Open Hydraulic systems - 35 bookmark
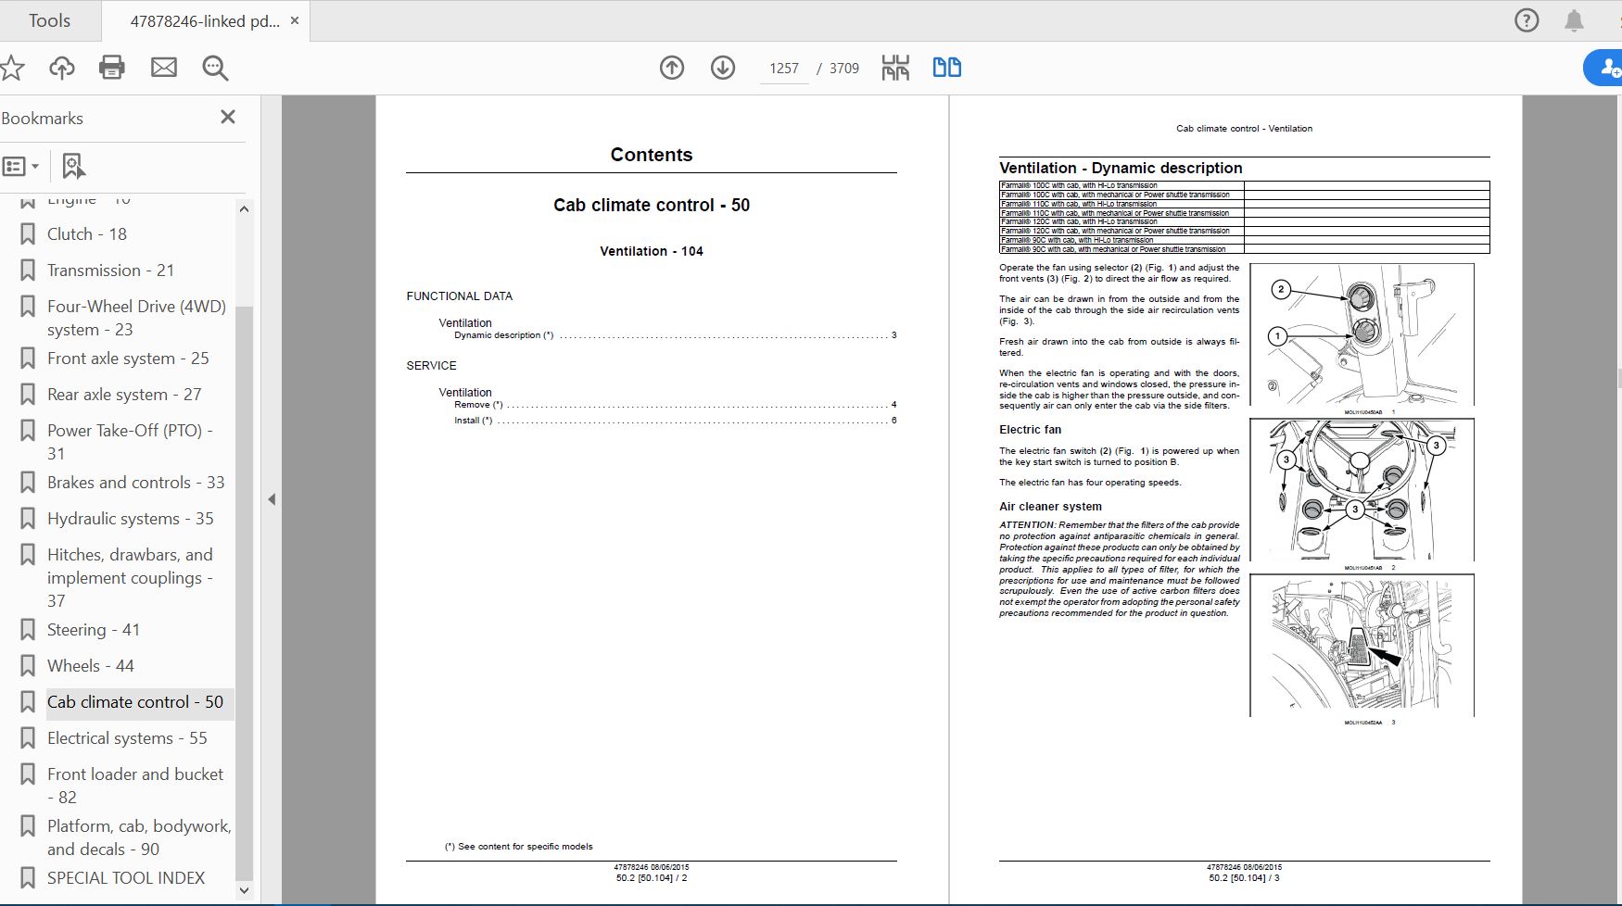The image size is (1622, 906). point(131,519)
